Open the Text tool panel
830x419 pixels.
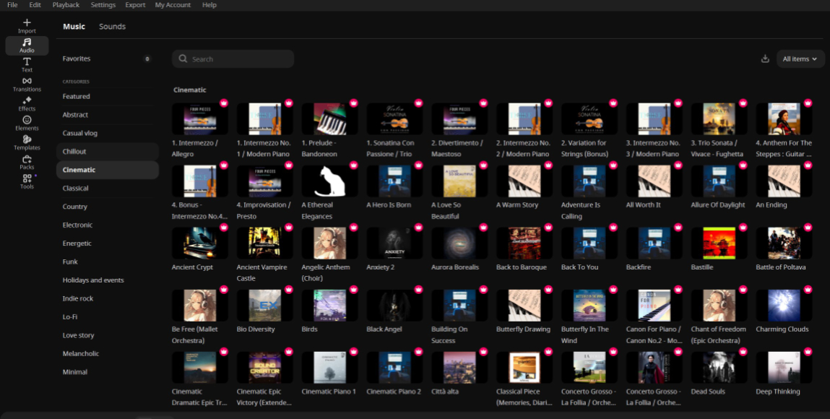click(x=27, y=65)
